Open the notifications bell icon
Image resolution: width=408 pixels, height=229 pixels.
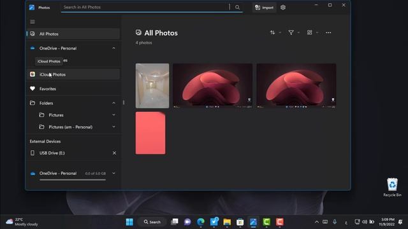tap(400, 222)
